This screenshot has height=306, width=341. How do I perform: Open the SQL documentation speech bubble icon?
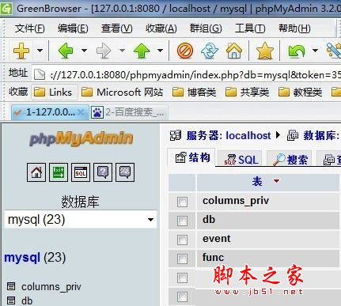[x=125, y=172]
